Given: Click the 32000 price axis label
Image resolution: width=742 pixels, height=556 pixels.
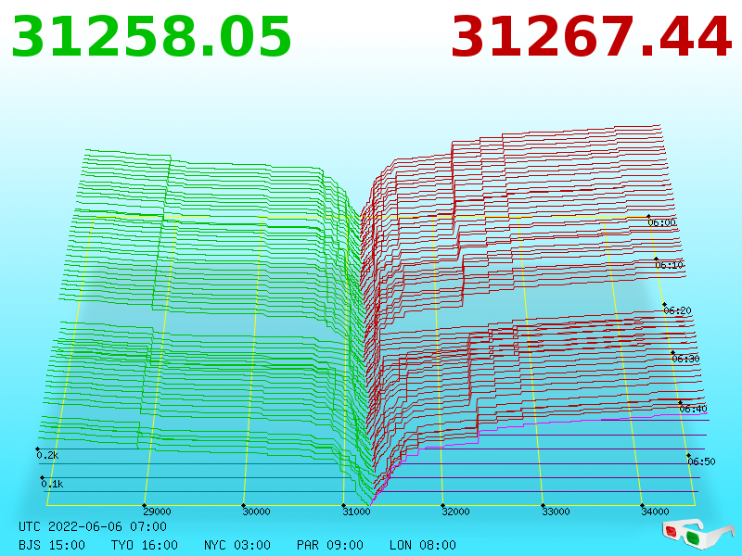Looking at the screenshot, I should pos(455,512).
